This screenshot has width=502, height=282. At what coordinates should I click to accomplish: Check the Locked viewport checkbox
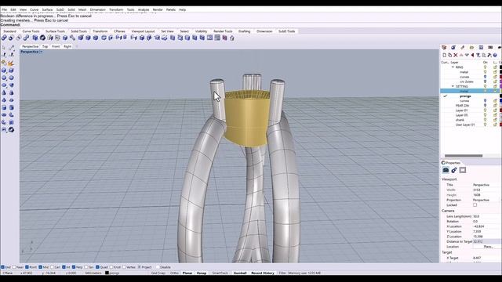pos(475,205)
